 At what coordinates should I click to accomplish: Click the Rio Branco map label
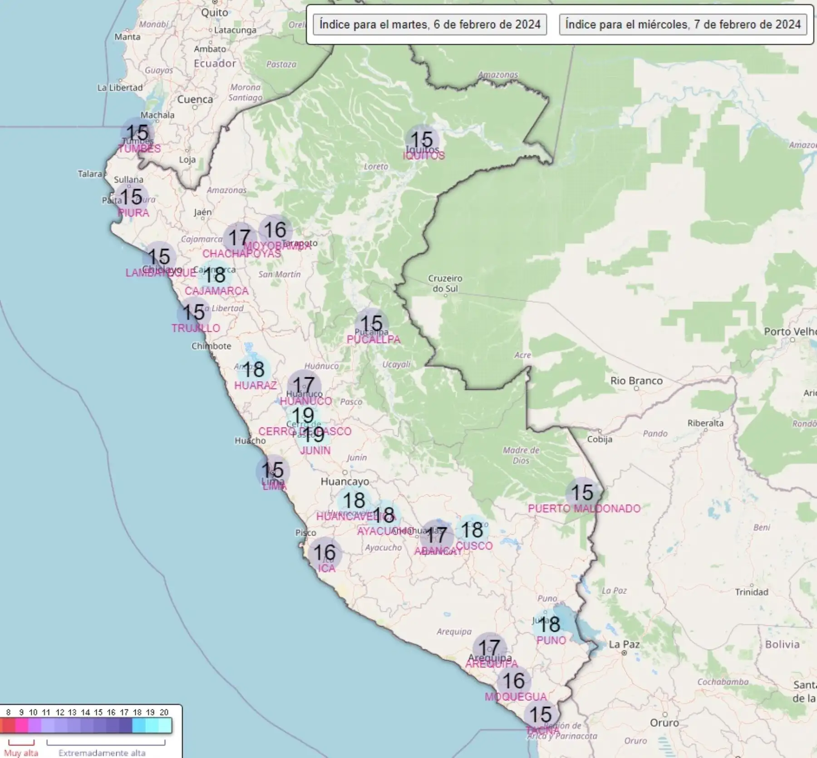tap(636, 381)
